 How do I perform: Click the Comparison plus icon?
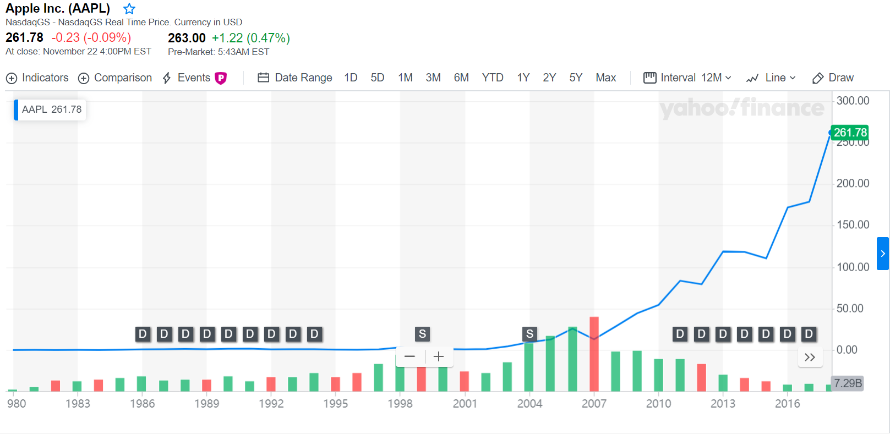point(84,78)
